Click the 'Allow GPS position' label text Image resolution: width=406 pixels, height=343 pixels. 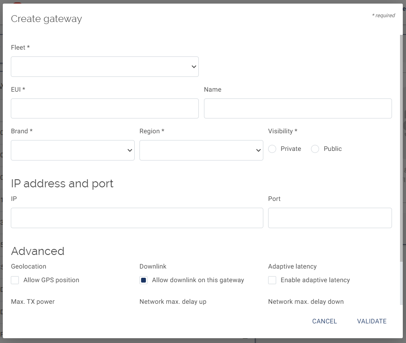[51, 280]
